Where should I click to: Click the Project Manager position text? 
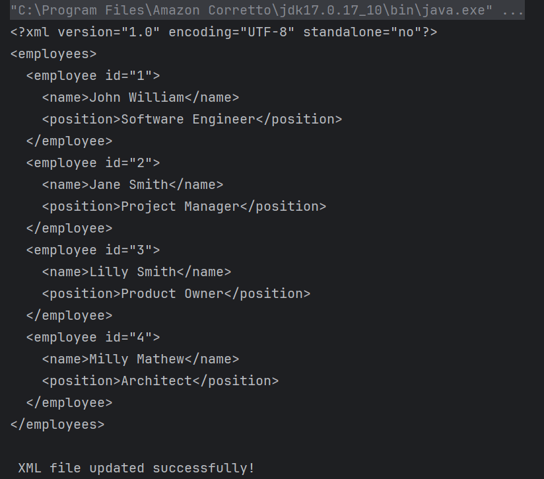click(180, 207)
